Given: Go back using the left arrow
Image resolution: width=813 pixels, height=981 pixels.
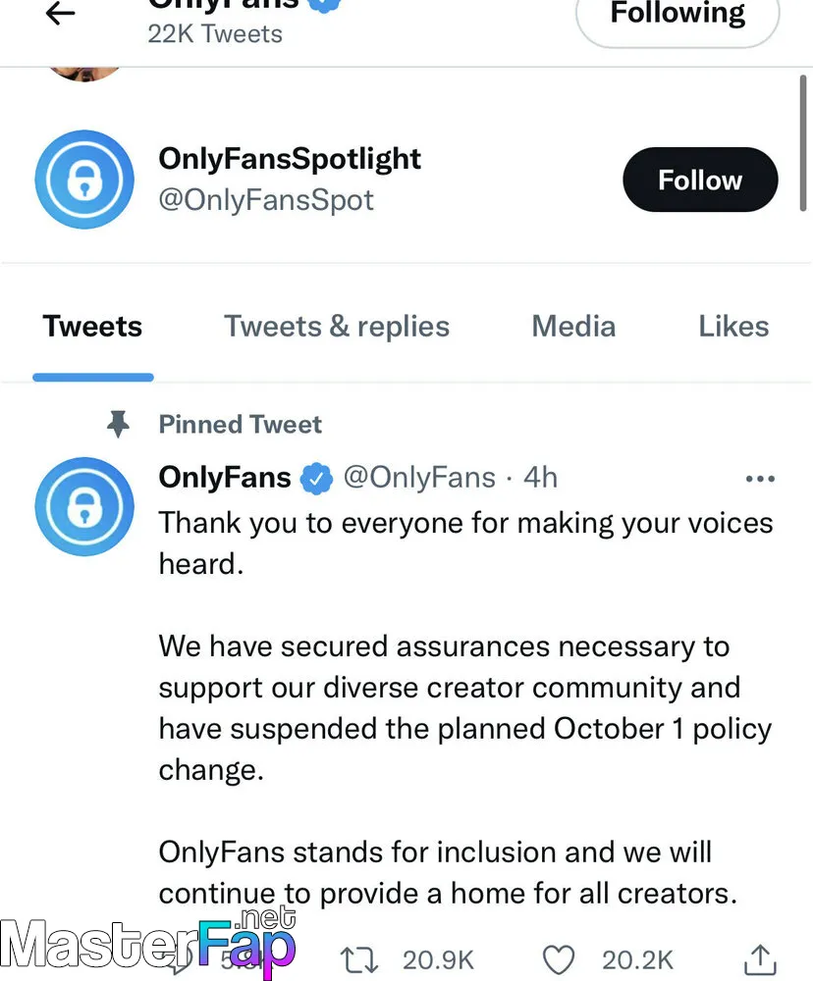Looking at the screenshot, I should [x=61, y=14].
